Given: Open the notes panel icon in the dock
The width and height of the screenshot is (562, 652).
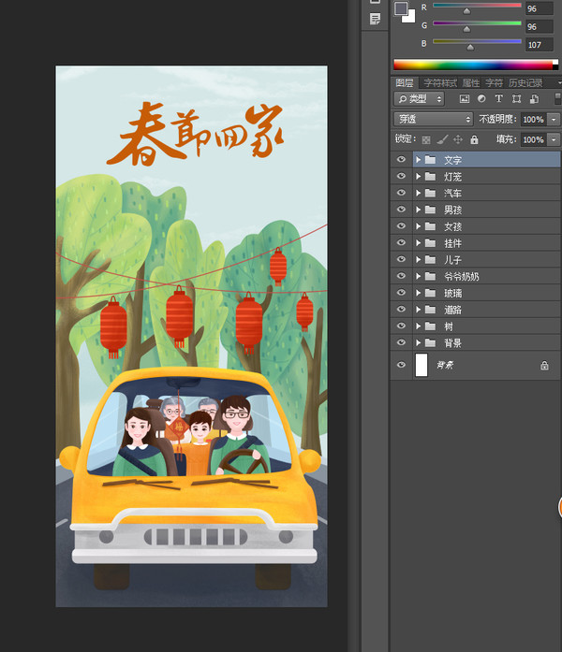Looking at the screenshot, I should pyautogui.click(x=375, y=19).
